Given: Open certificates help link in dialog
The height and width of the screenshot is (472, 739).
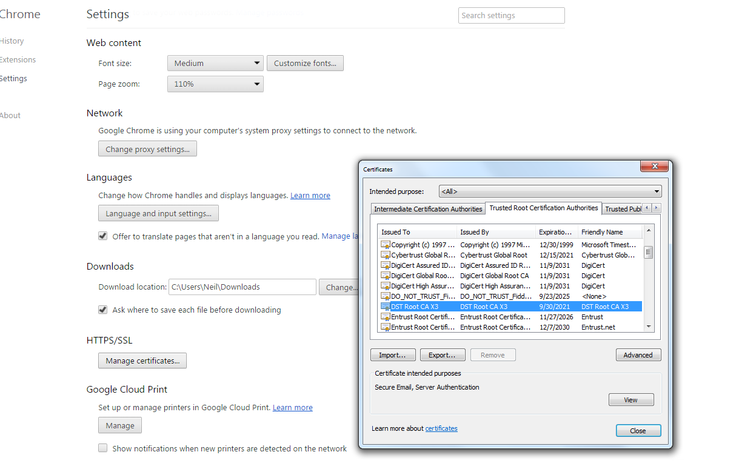Looking at the screenshot, I should [x=441, y=428].
